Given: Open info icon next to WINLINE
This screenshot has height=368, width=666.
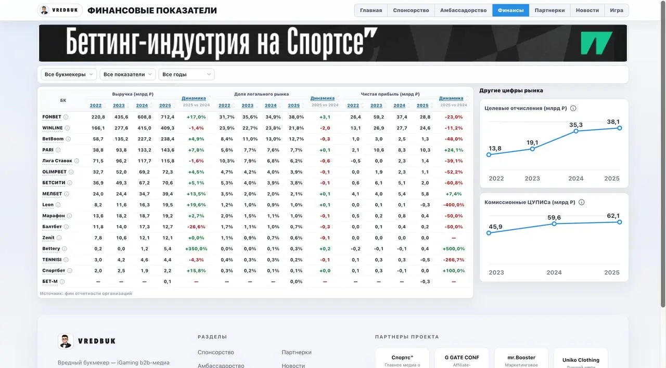Looking at the screenshot, I should (x=67, y=128).
